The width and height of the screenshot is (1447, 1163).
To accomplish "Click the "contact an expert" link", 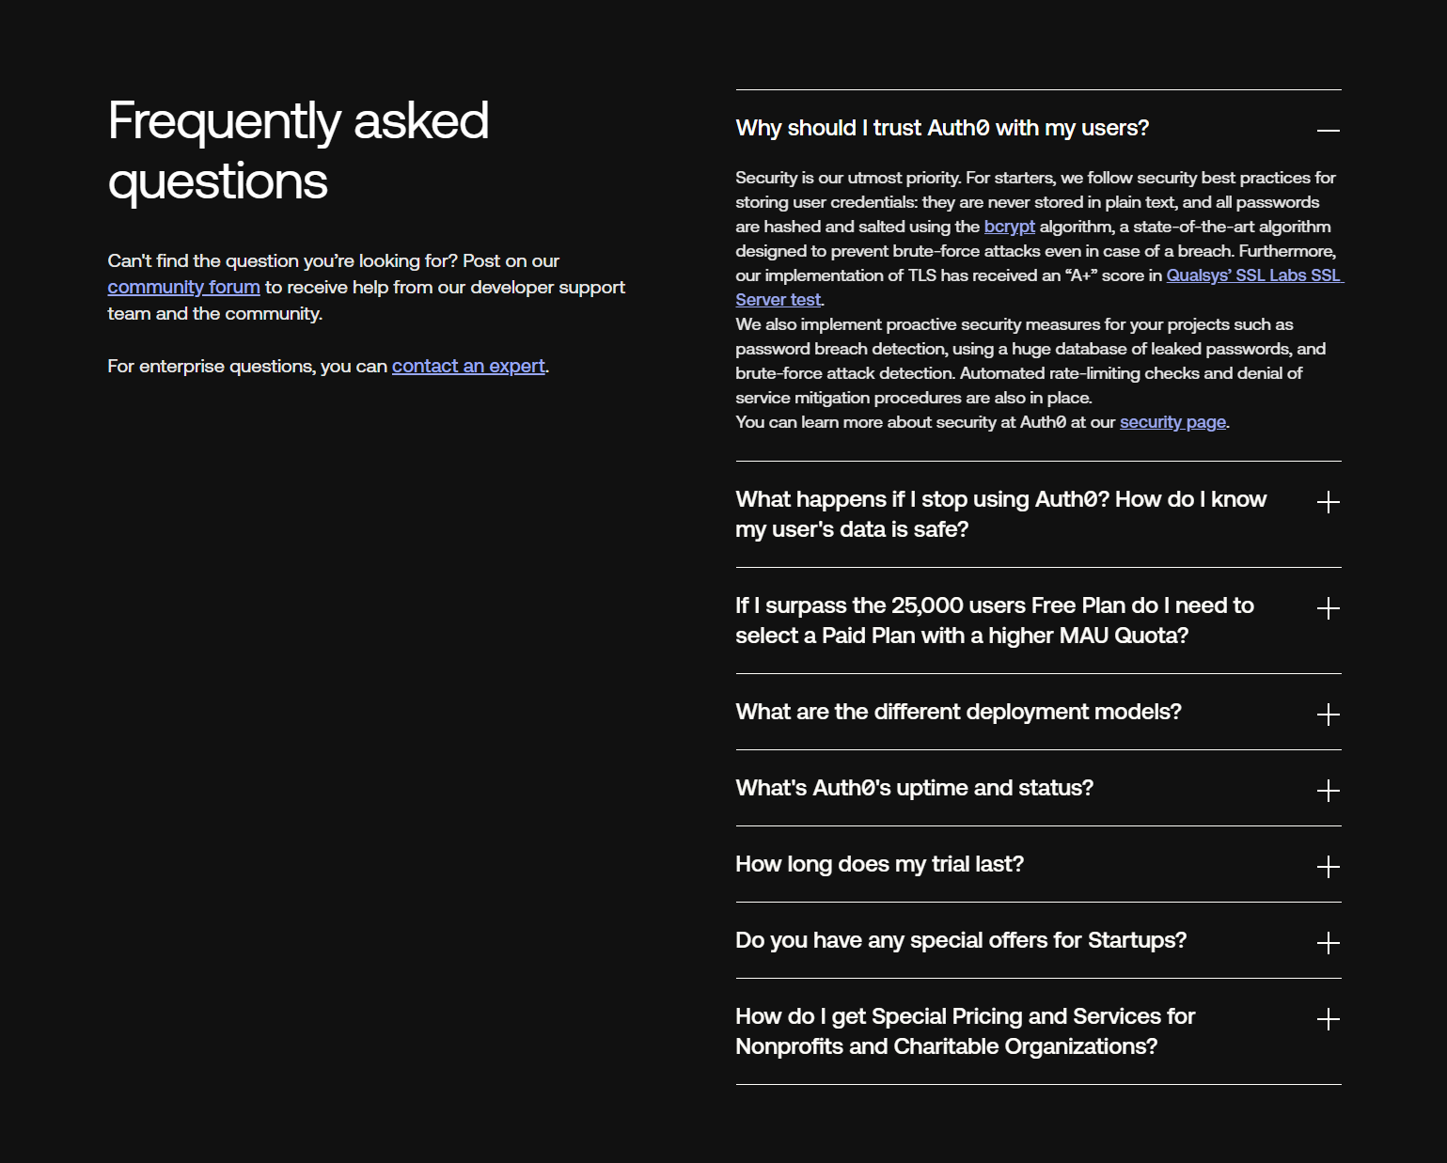I will pos(467,366).
